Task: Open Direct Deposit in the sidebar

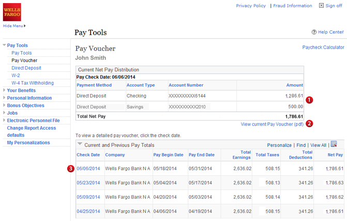Action: coord(26,68)
